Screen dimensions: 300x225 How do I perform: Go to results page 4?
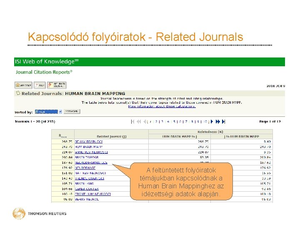pos(168,122)
